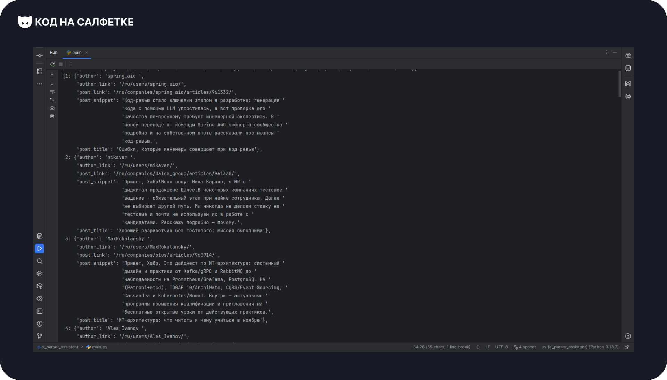Viewport: 667px width, 380px height.
Task: Open the Problems tool window
Action: pyautogui.click(x=40, y=324)
